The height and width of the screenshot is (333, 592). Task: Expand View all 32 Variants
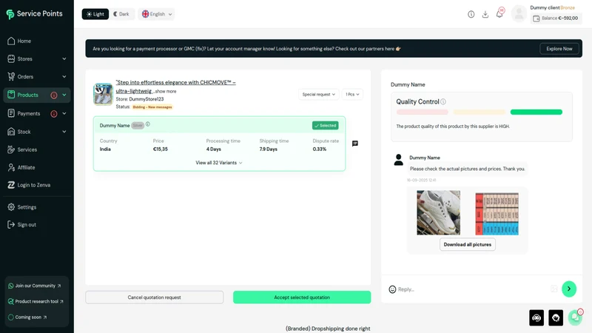pyautogui.click(x=219, y=163)
